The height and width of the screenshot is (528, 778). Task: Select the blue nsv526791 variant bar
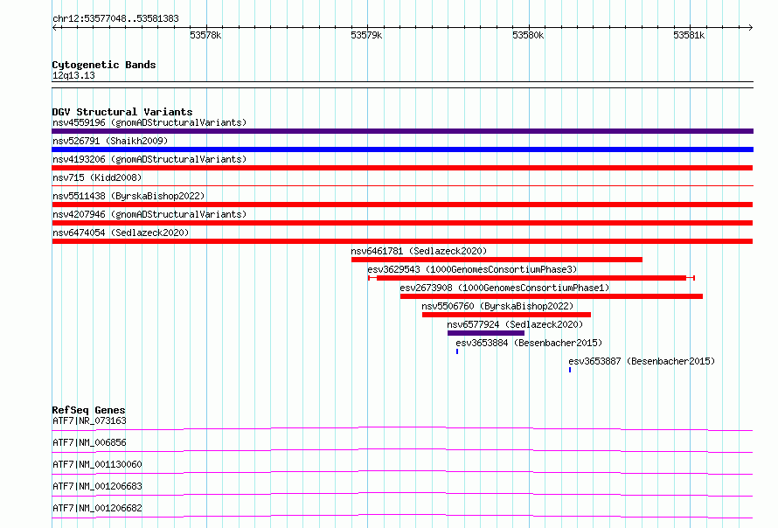point(402,149)
